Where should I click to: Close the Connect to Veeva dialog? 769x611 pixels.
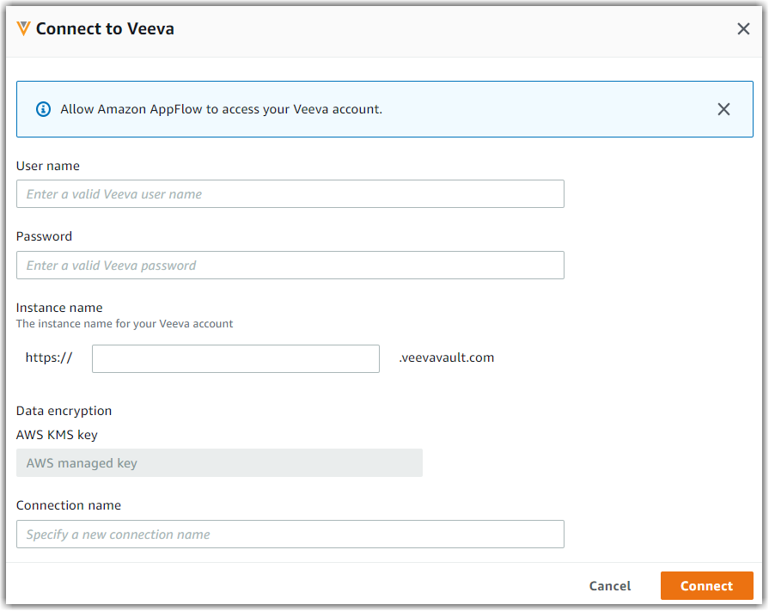[743, 29]
